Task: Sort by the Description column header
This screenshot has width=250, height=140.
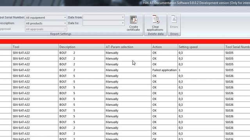Action: pyautogui.click(x=82, y=47)
